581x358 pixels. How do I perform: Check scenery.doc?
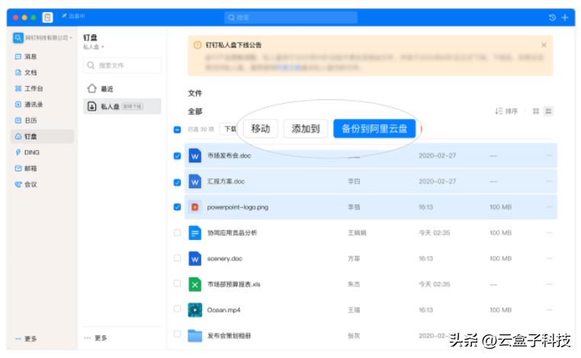tap(177, 258)
